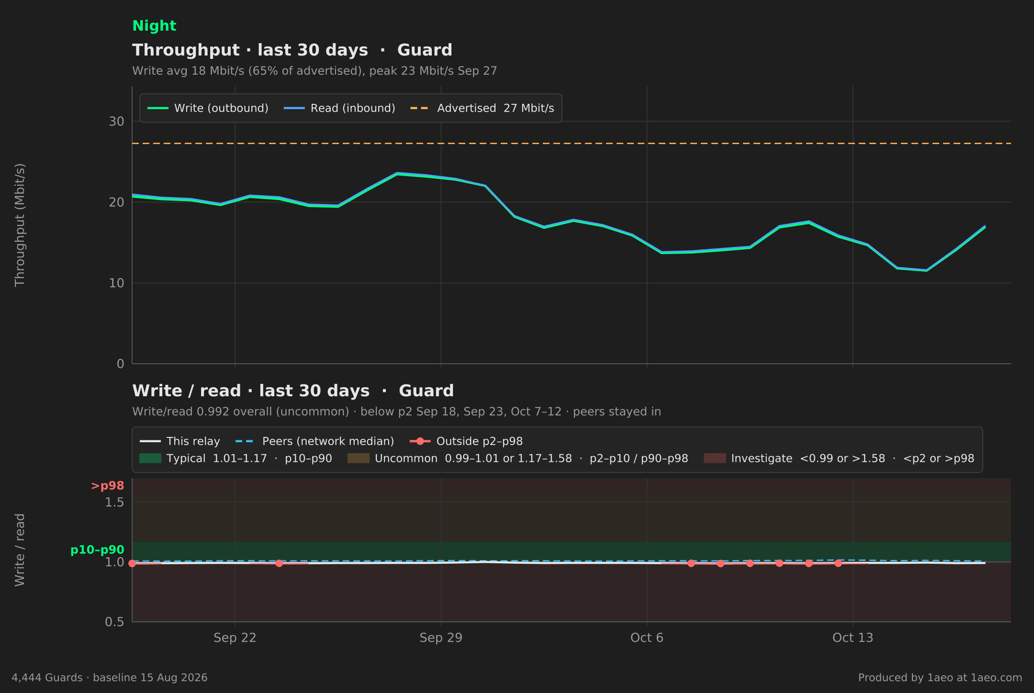Click the 'Investigate <0.99 or >1.58' legend text
Viewport: 1034px width, 693px height.
click(853, 458)
